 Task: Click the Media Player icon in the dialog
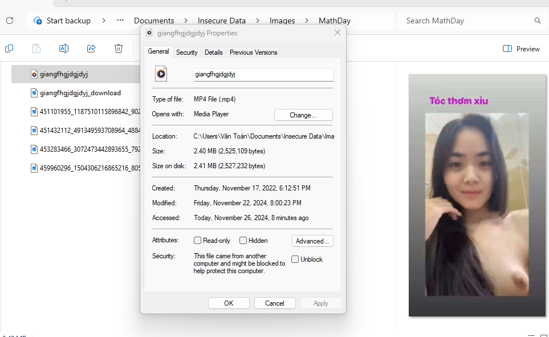tap(161, 74)
